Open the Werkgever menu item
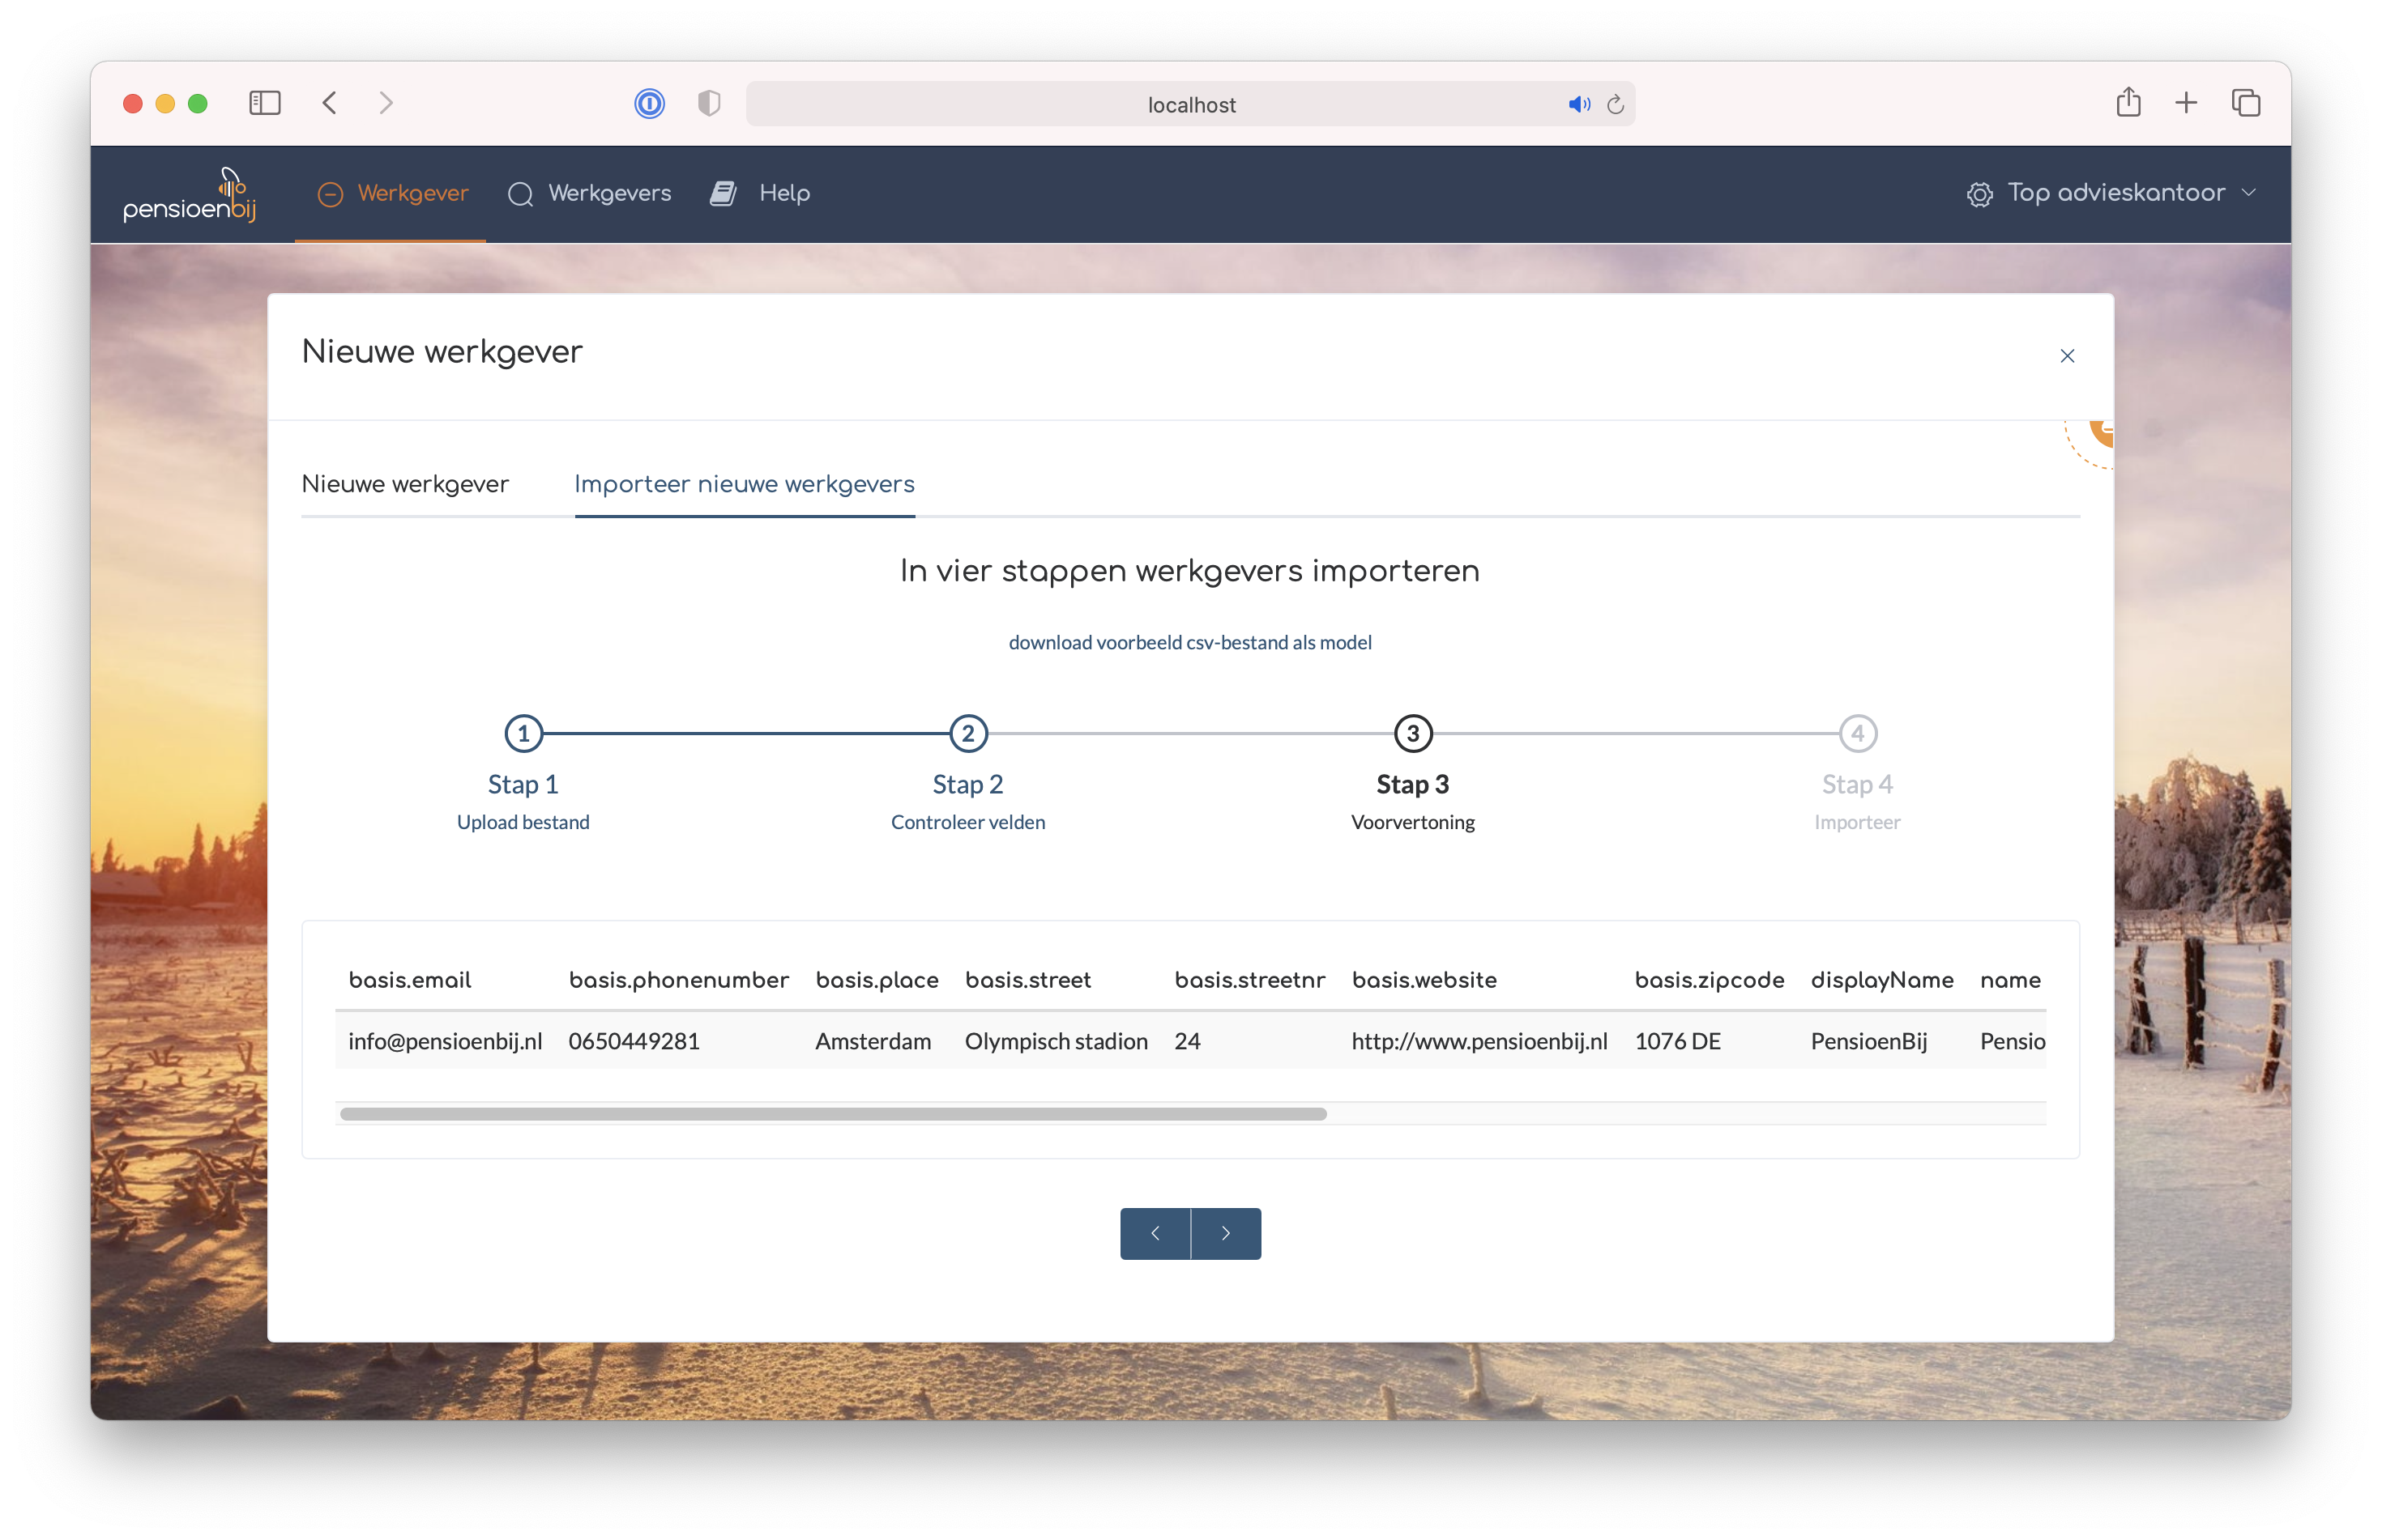The image size is (2382, 1540). (x=391, y=193)
